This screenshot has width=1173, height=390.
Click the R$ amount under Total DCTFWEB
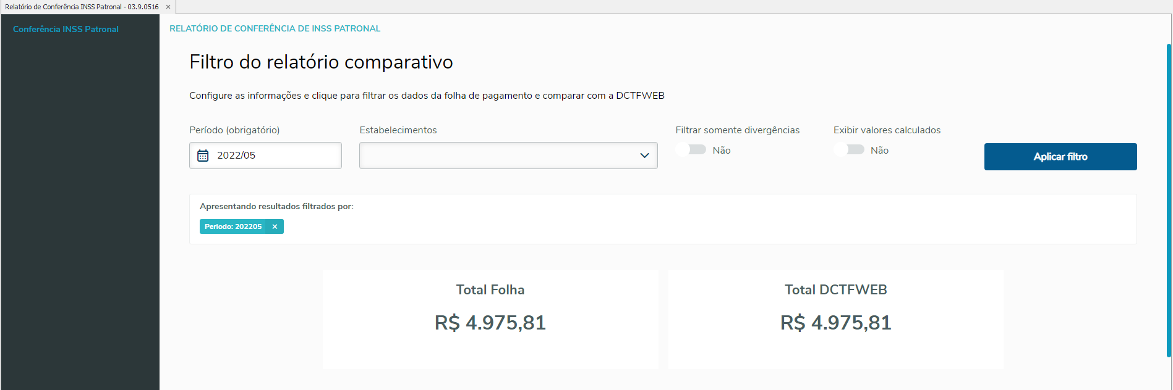coord(835,323)
